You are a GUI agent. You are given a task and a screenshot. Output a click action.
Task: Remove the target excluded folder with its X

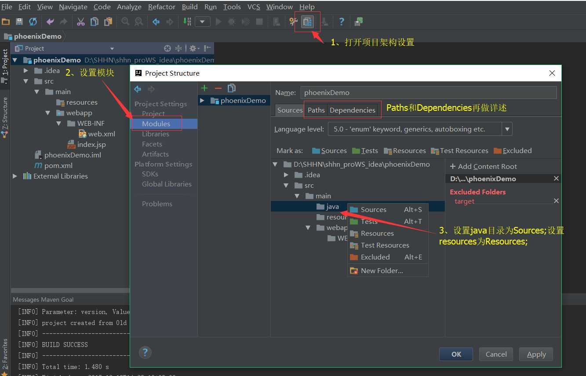point(556,201)
